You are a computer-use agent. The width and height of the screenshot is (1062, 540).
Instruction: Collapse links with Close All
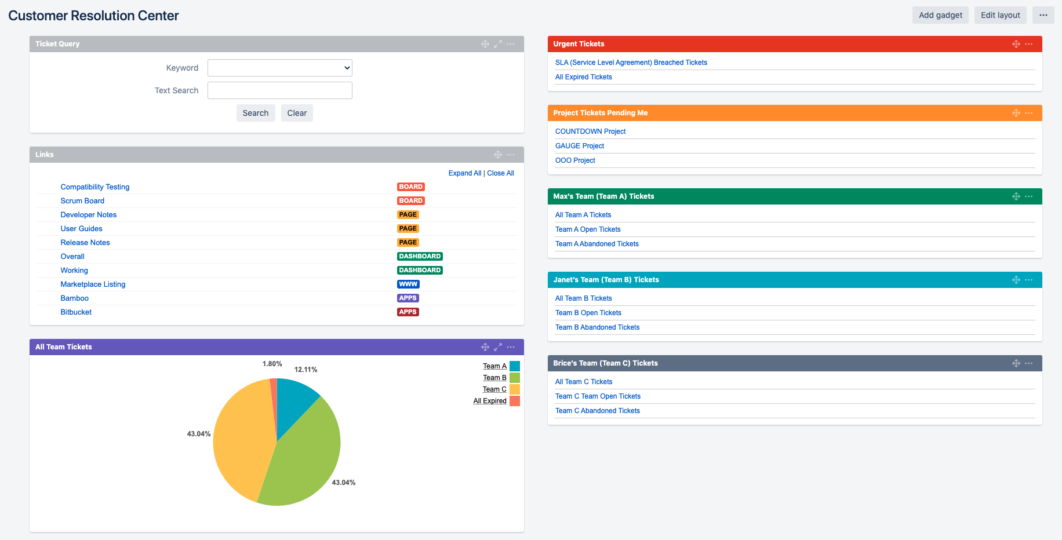500,173
